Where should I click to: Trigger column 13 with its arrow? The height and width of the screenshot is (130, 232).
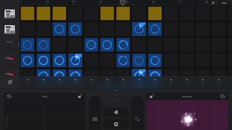click(219, 81)
